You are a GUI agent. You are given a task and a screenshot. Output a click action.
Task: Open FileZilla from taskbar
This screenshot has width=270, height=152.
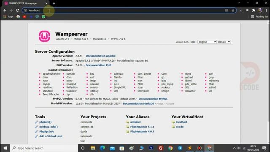click(161, 148)
